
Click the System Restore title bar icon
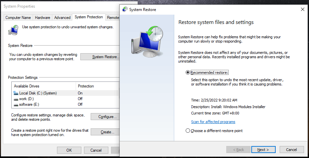(125, 9)
